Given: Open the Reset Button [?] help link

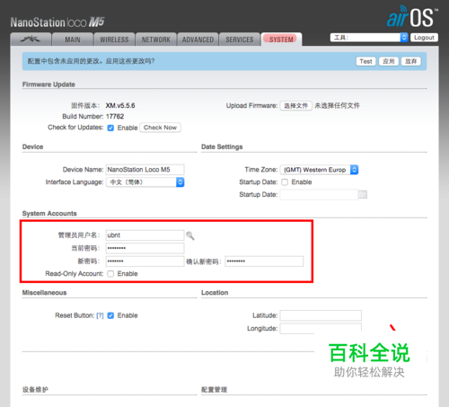Looking at the screenshot, I should click(100, 315).
